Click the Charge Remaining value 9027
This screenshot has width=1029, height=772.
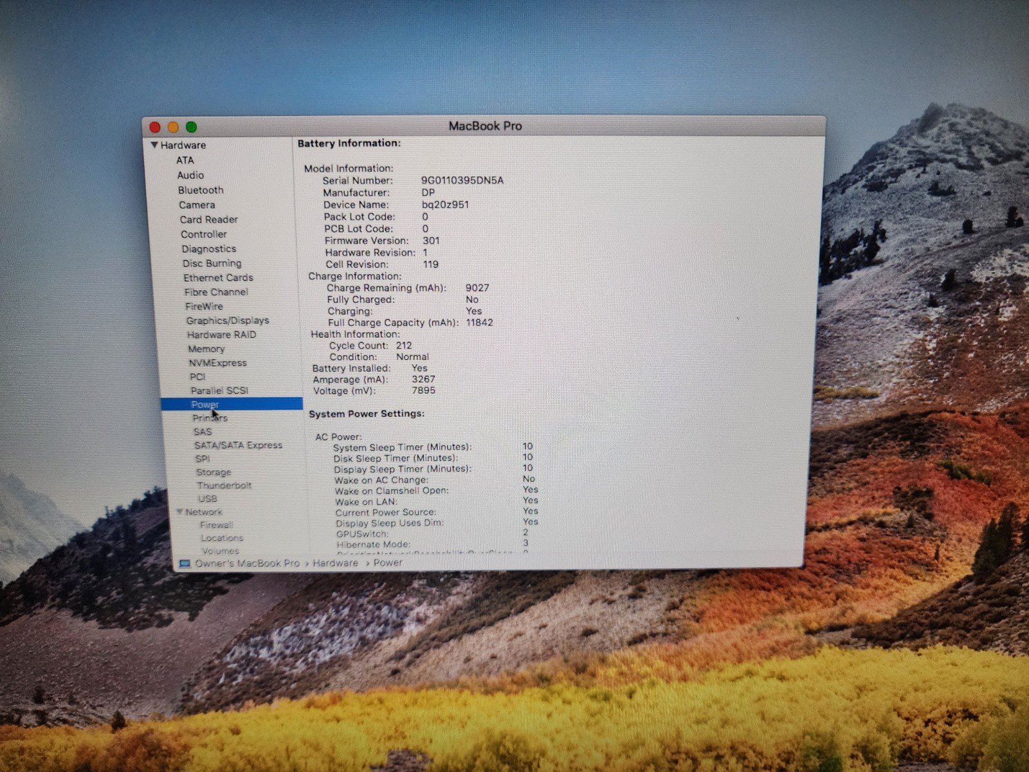point(477,288)
